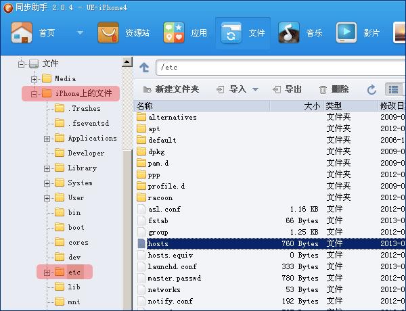Click the alternatives folder icon
This screenshot has height=311, width=406.
141,117
